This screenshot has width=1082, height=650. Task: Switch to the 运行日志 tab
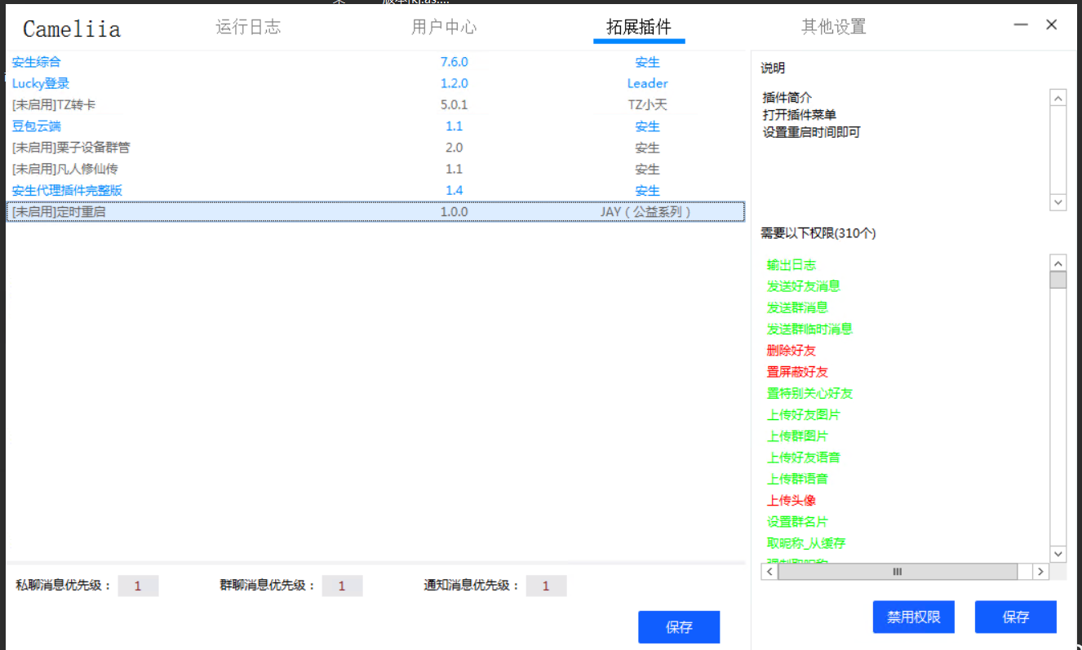[248, 27]
